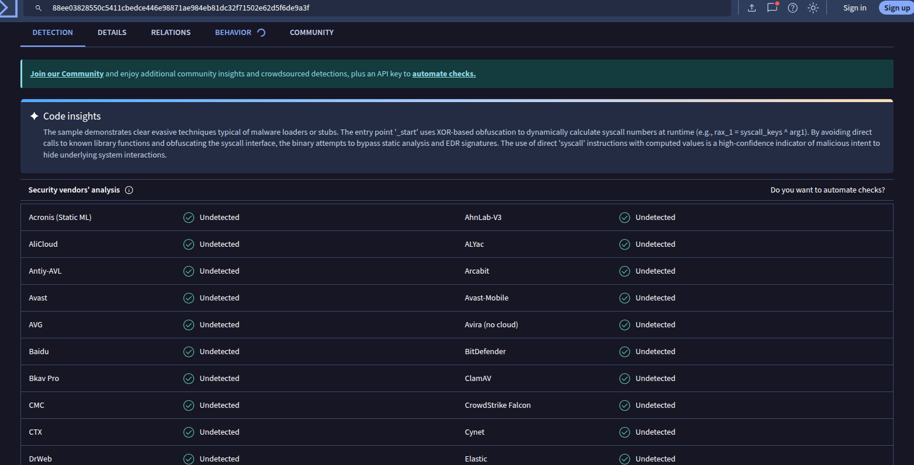Open the file upload icon
914x465 pixels.
[752, 8]
